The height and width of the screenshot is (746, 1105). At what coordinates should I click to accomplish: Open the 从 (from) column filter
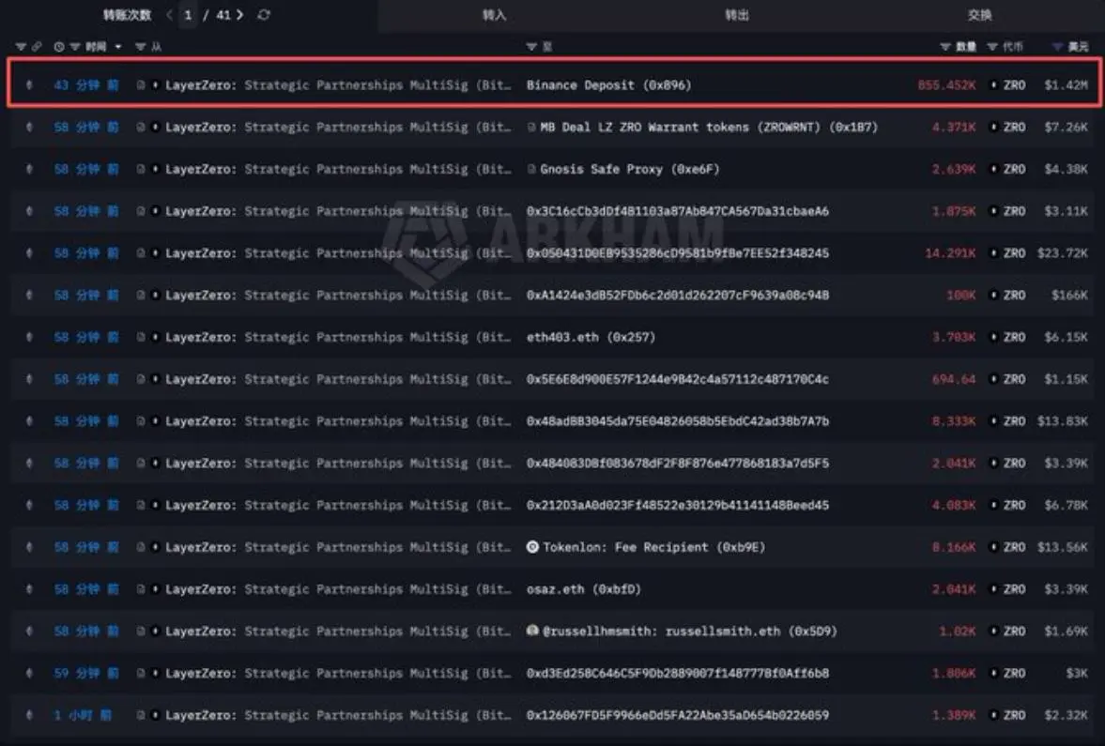pos(140,47)
